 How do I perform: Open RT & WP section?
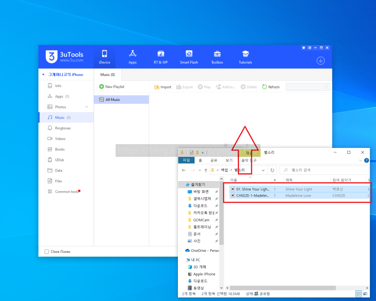(x=161, y=57)
